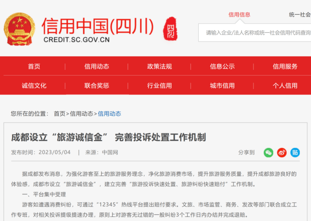The width and height of the screenshot is (311, 221).
Task: Select 城市信用 in navigation bar
Action: tap(222, 85)
